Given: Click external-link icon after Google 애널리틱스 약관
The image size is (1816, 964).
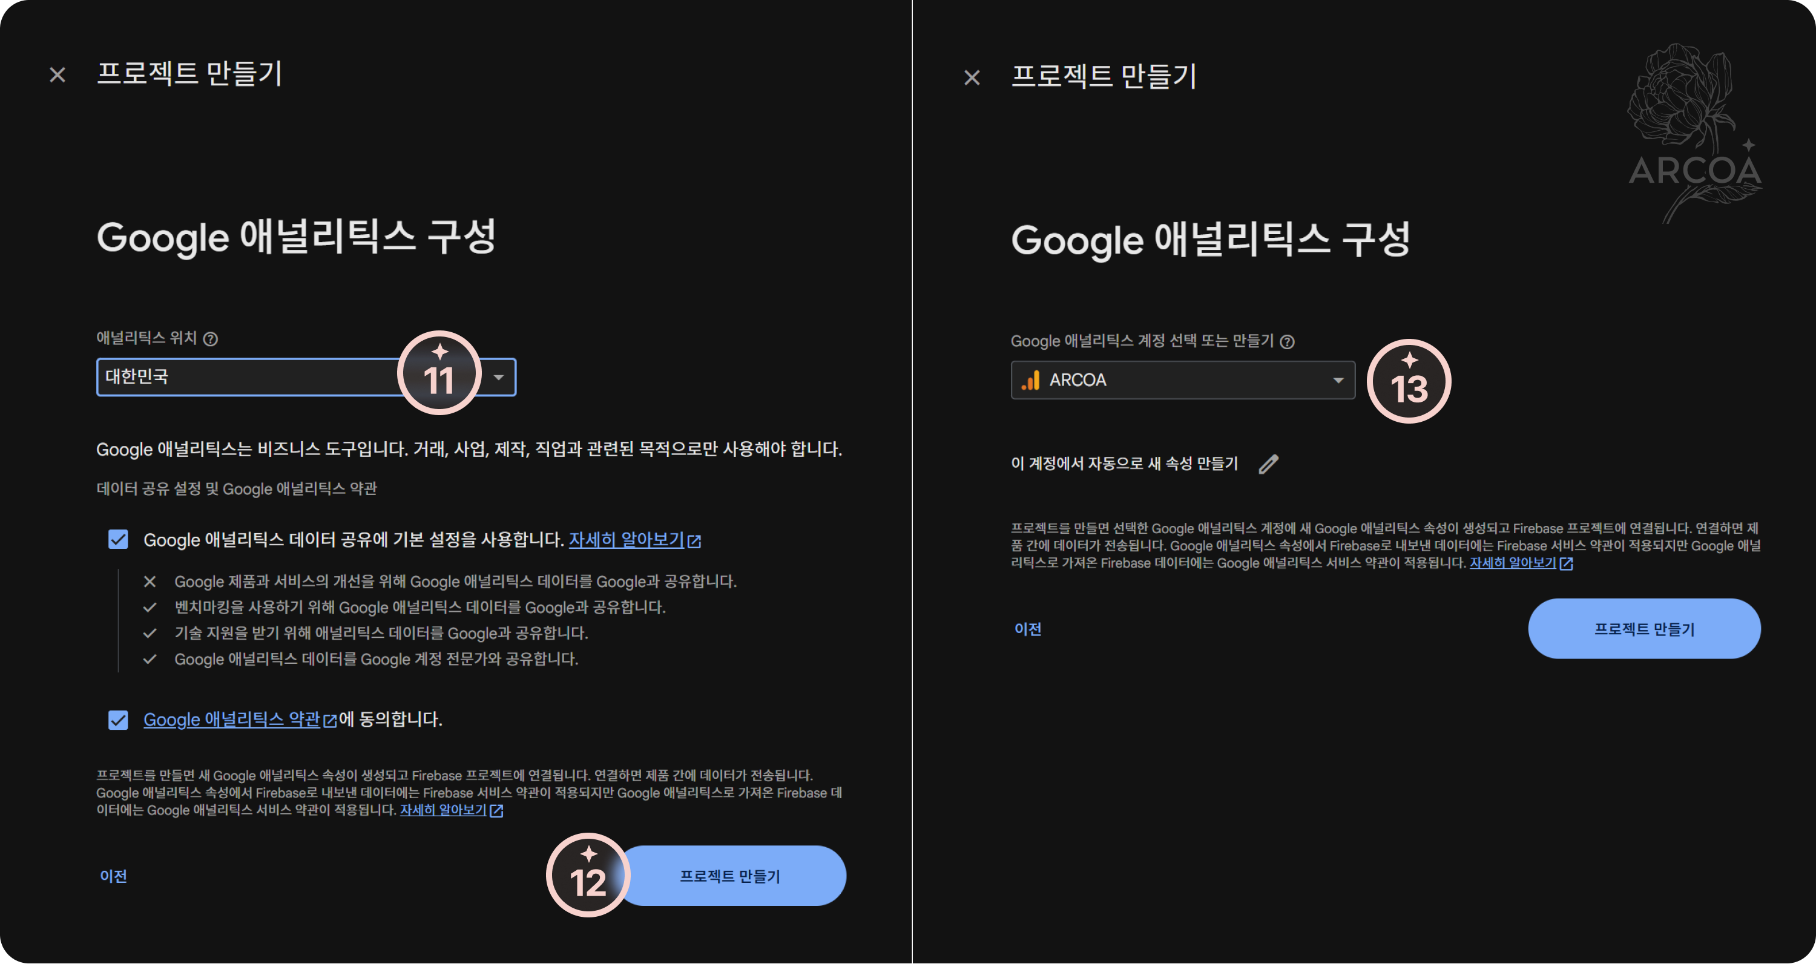Looking at the screenshot, I should click(330, 721).
